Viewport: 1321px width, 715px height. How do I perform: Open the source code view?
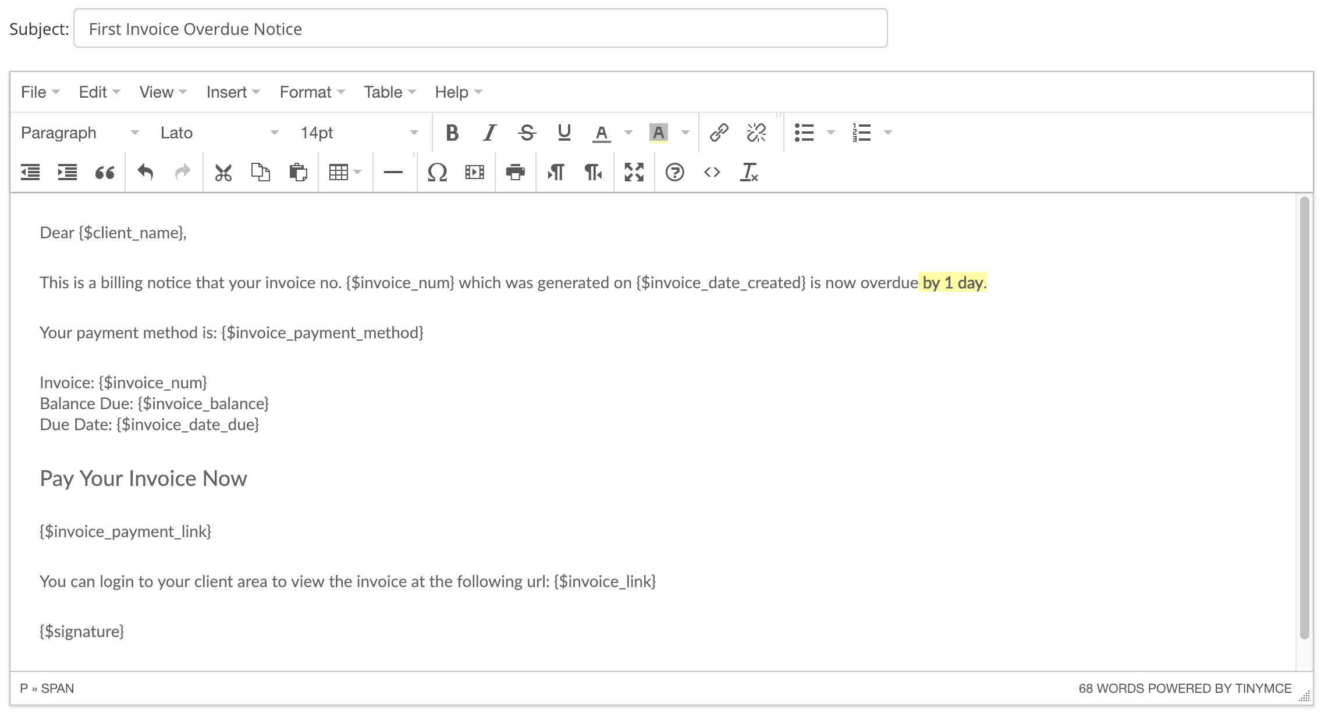tap(712, 172)
